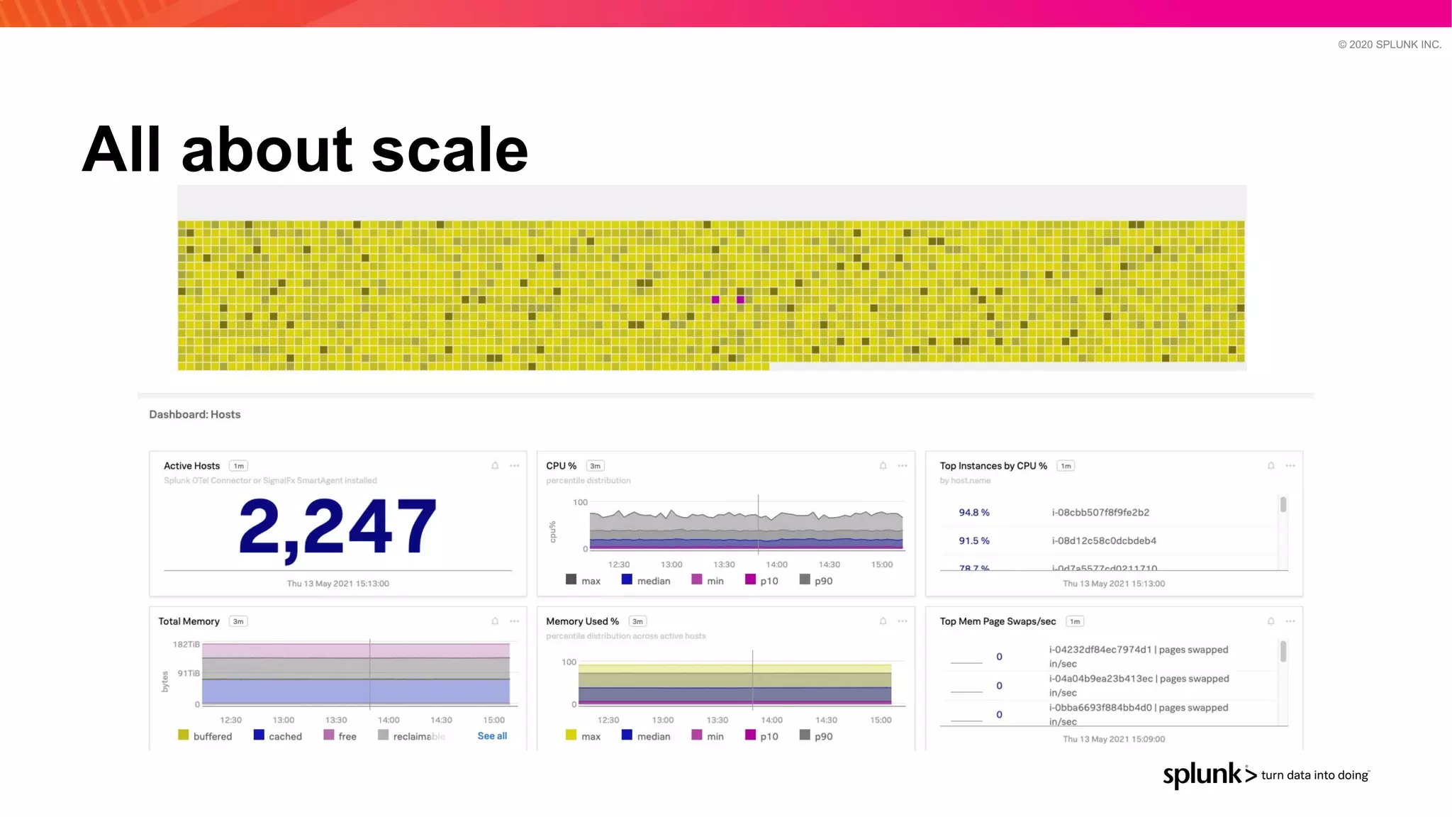This screenshot has width=1452, height=817.
Task: Click the Total Memory chart title
Action: pos(189,621)
